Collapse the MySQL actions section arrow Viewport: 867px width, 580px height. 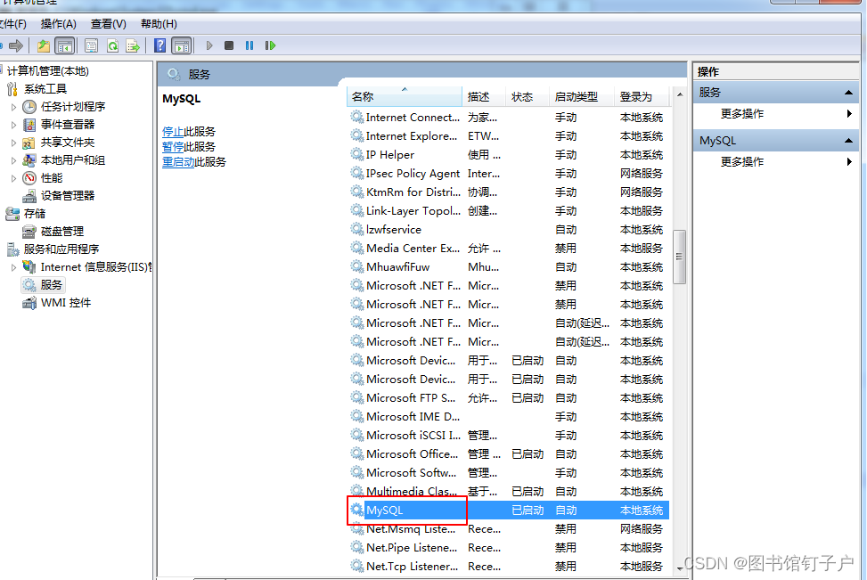(848, 141)
